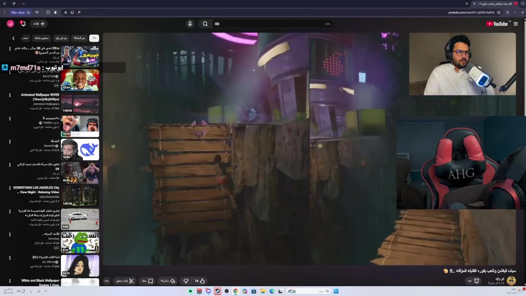Open options menu for RaeedXA video
The height and width of the screenshot is (296, 526).
point(10,141)
